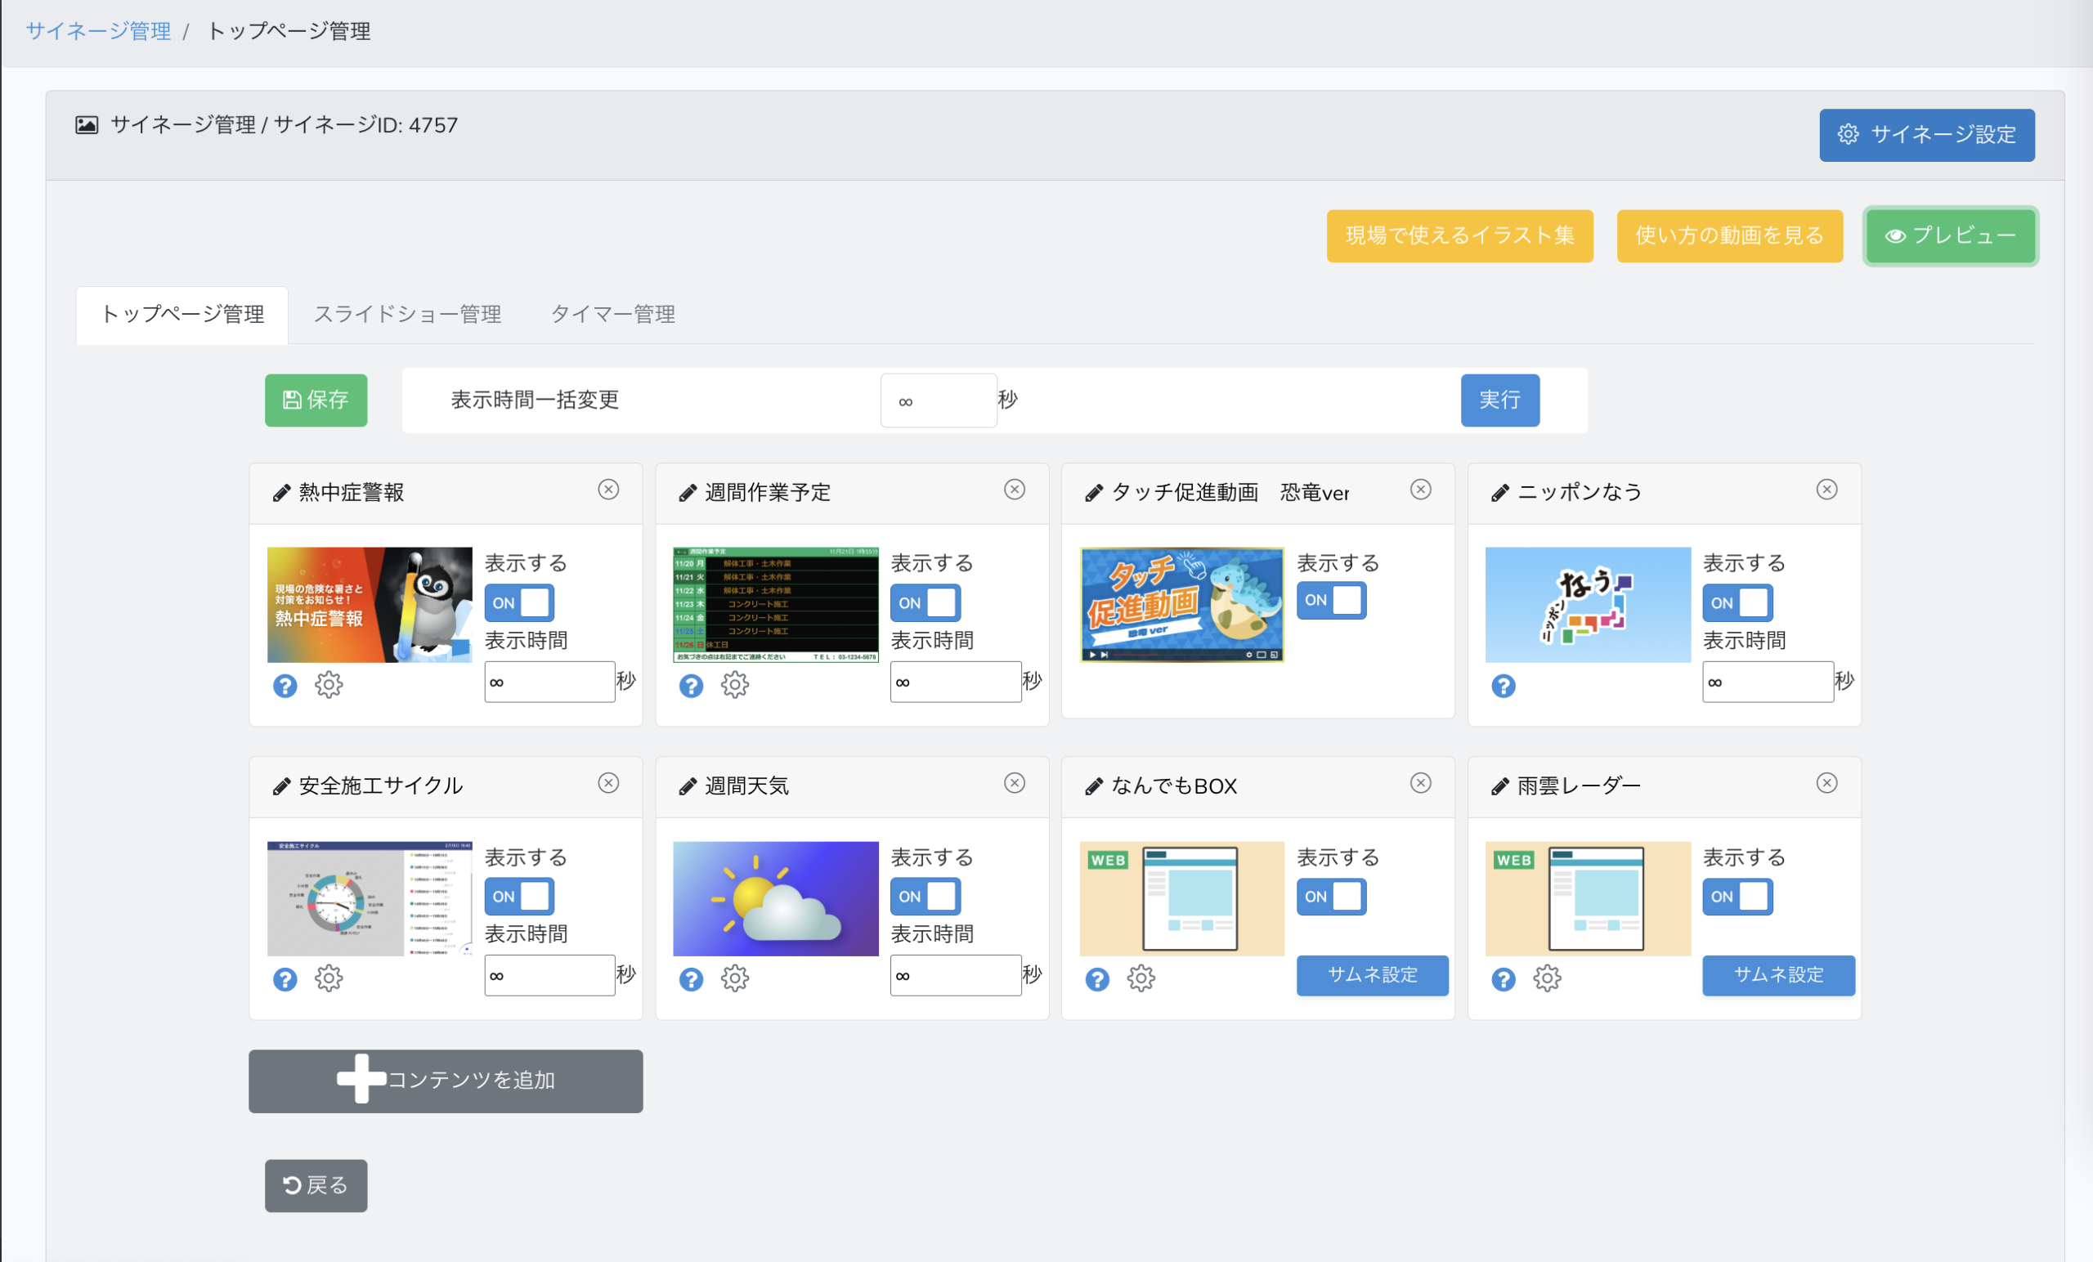Click the pencil icon beside 週間天気
This screenshot has width=2093, height=1262.
[x=688, y=787]
